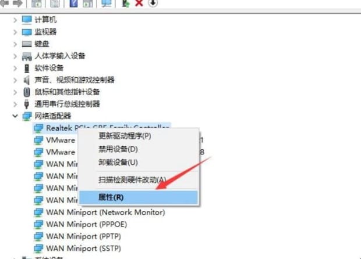Click the 鼠标和其他指针设备 mouse icon
Image resolution: width=361 pixels, height=259 pixels.
pyautogui.click(x=27, y=92)
